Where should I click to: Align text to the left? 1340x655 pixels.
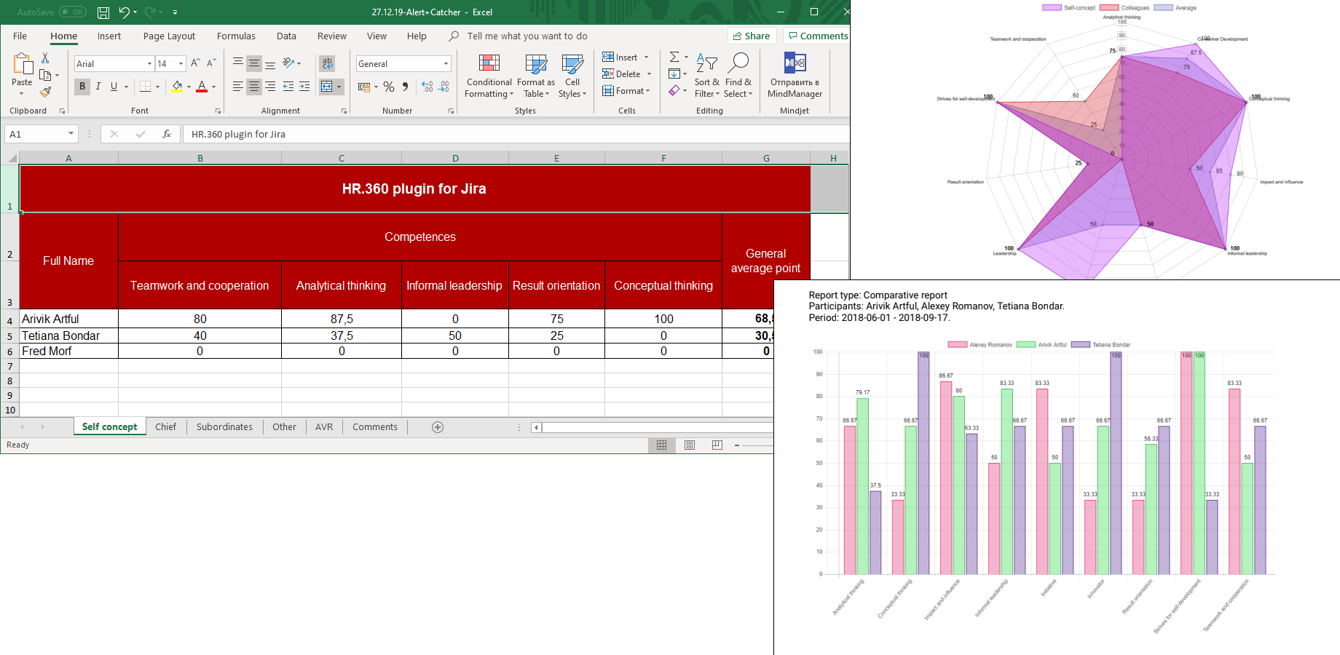click(x=238, y=87)
